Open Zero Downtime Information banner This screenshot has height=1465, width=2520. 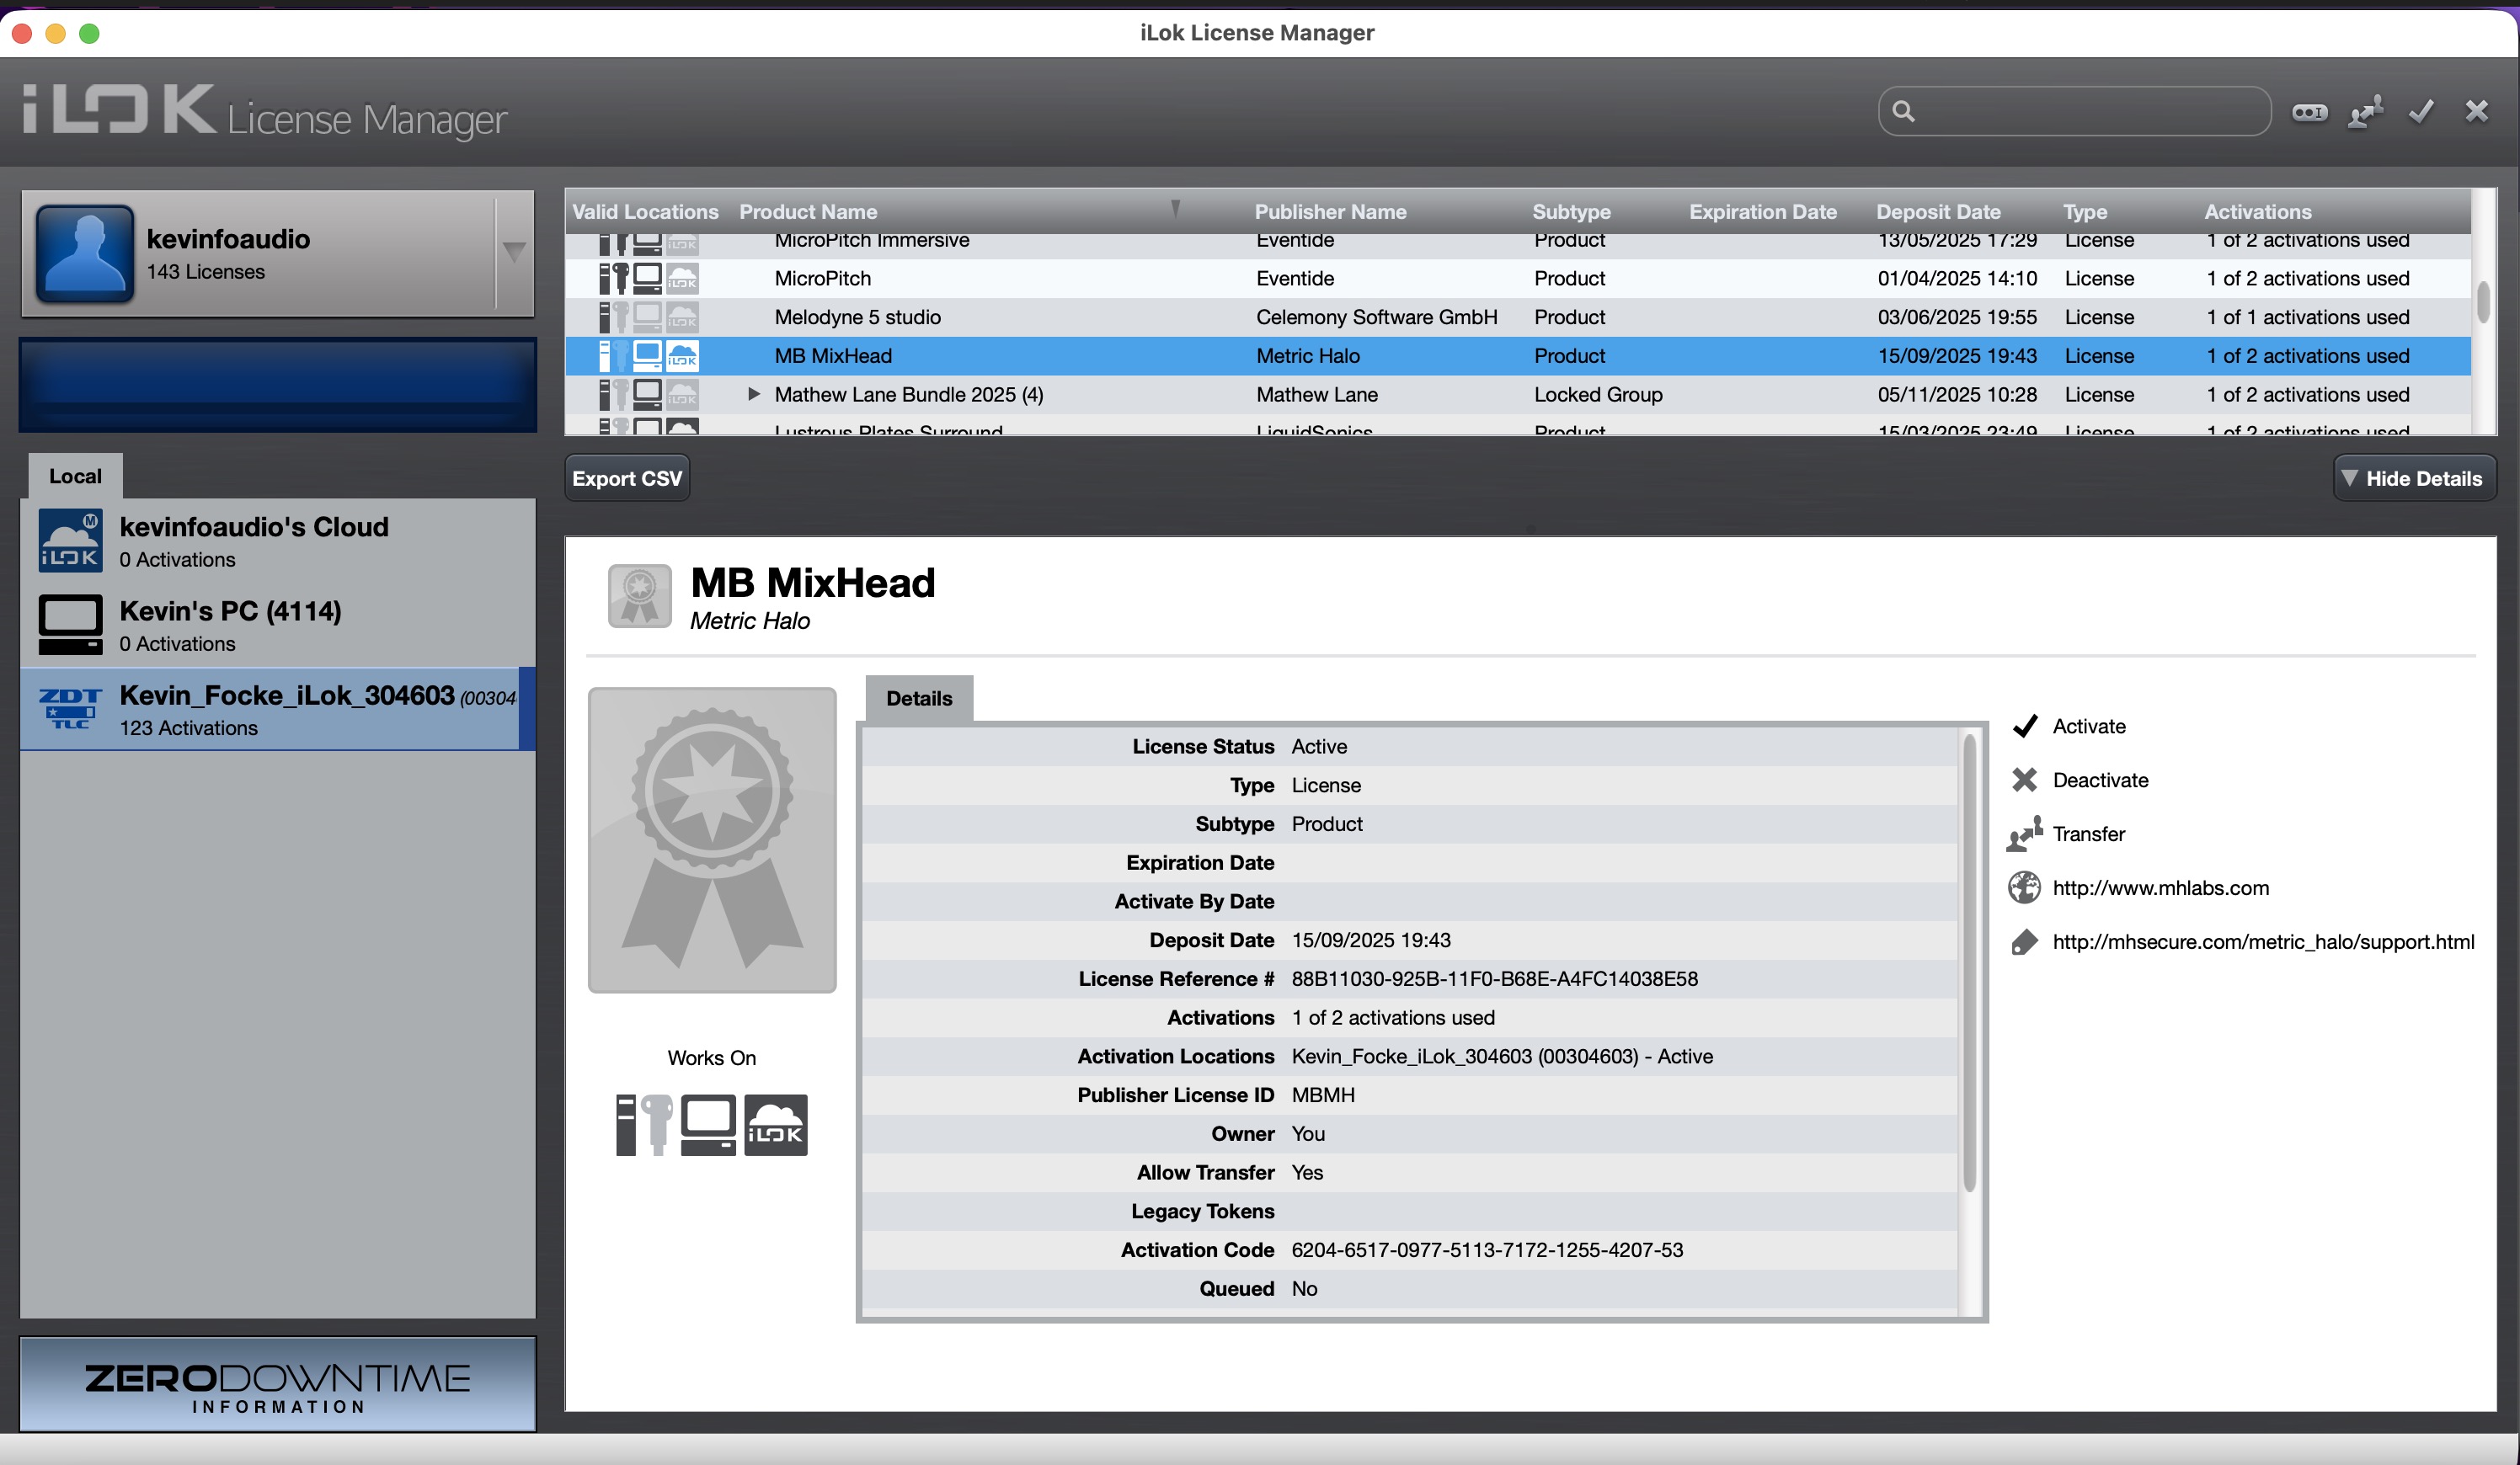point(278,1385)
